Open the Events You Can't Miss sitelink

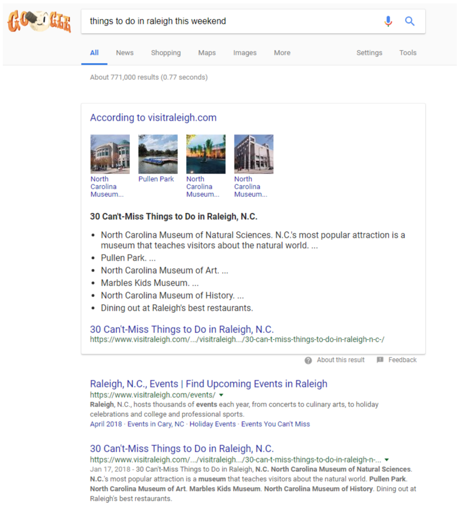tap(275, 424)
